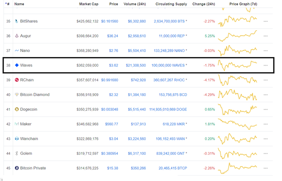Open the more options menu for Augur

click(265, 36)
